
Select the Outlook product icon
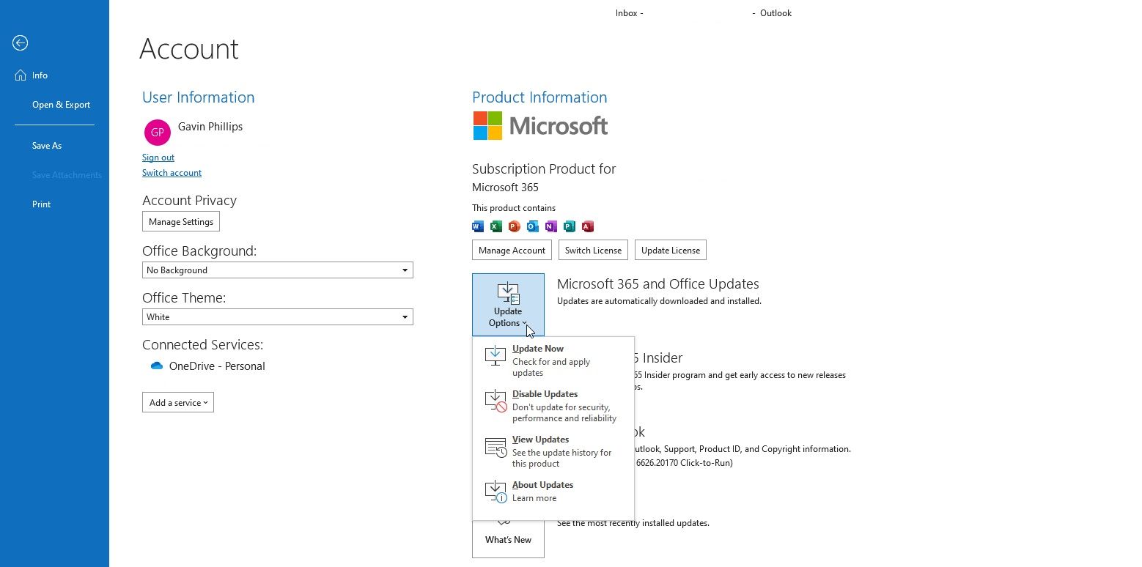(533, 226)
